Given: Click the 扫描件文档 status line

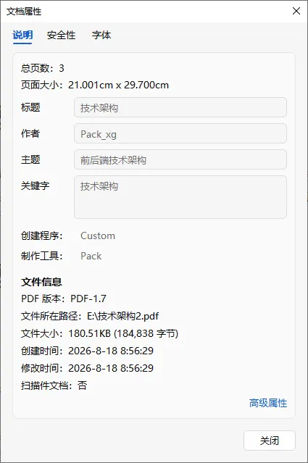Looking at the screenshot, I should click(x=54, y=385).
